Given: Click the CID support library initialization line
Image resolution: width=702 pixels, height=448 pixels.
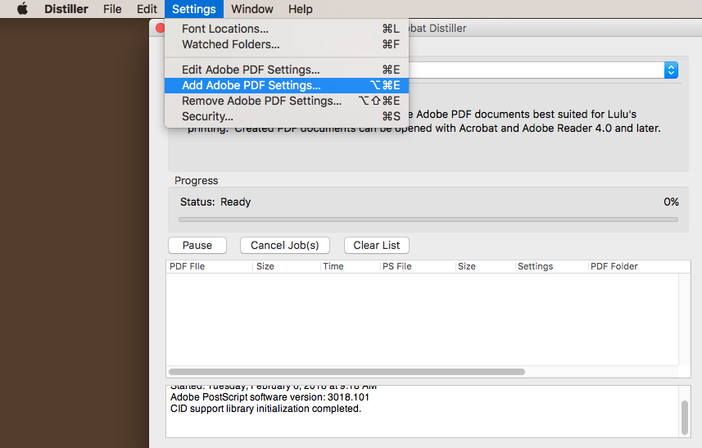Looking at the screenshot, I should tap(265, 409).
